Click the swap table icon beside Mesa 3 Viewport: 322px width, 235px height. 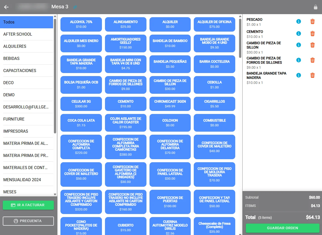[75, 7]
